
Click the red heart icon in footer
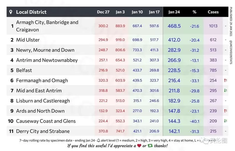coord(139,146)
